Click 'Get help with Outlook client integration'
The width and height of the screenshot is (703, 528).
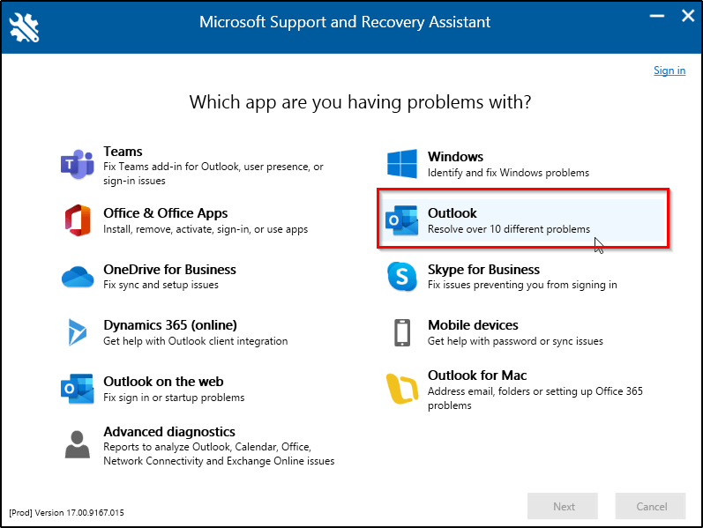pos(196,341)
